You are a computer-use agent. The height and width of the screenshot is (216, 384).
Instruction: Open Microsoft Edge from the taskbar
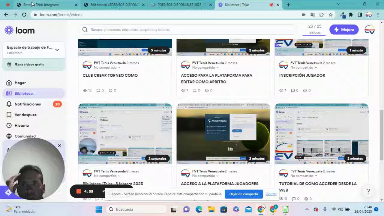199,209
